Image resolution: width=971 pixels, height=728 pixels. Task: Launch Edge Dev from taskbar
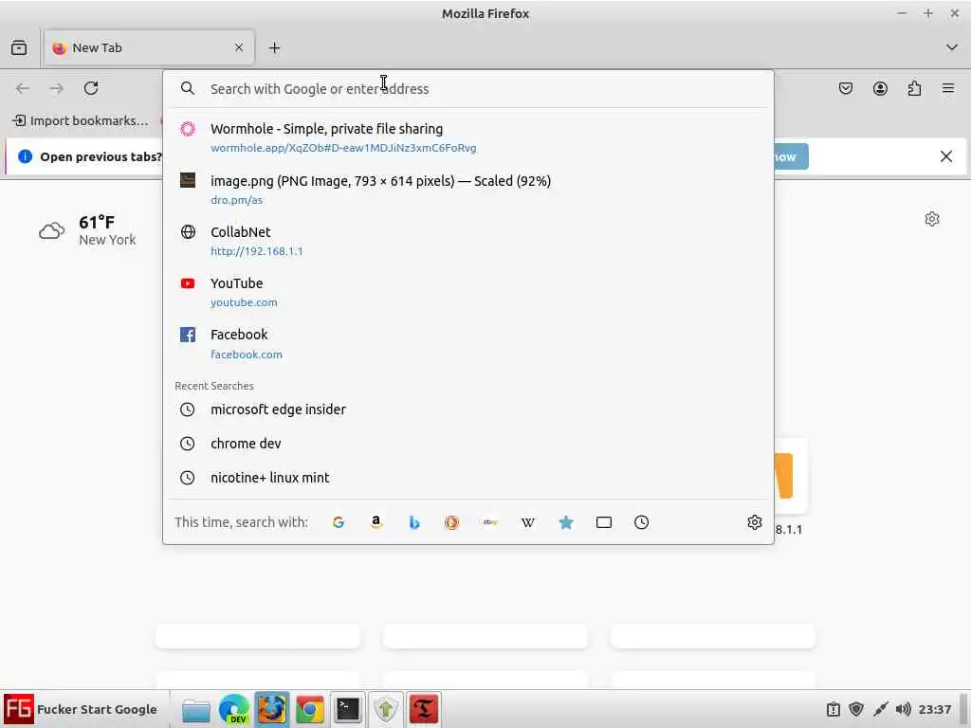point(234,709)
